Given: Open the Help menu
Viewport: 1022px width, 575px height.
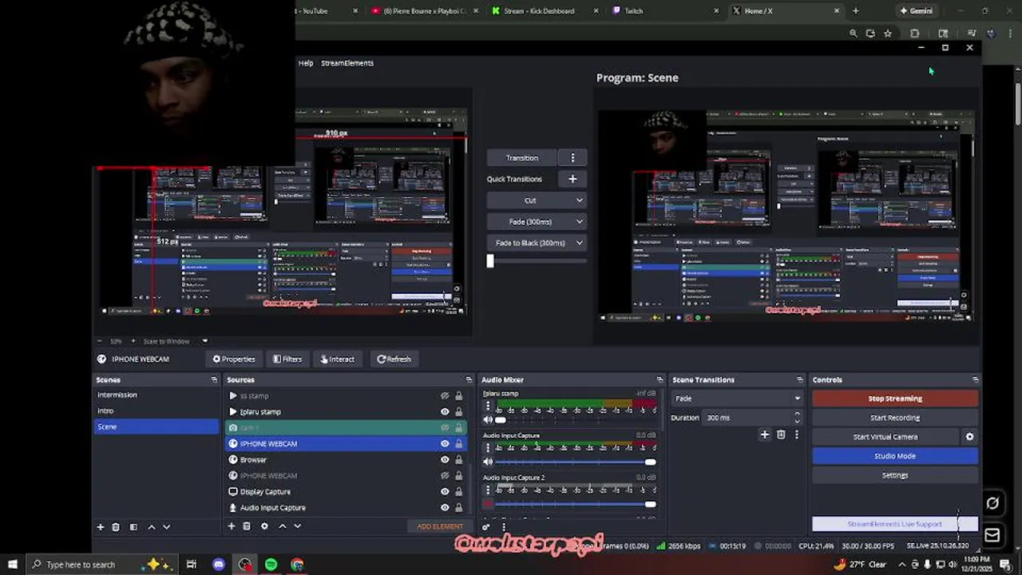Looking at the screenshot, I should pos(306,63).
